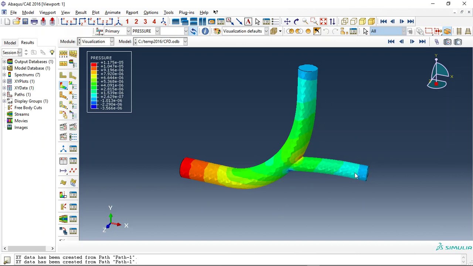This screenshot has height=266, width=473.
Task: Click the PRESSURE legend title
Action: [x=101, y=58]
